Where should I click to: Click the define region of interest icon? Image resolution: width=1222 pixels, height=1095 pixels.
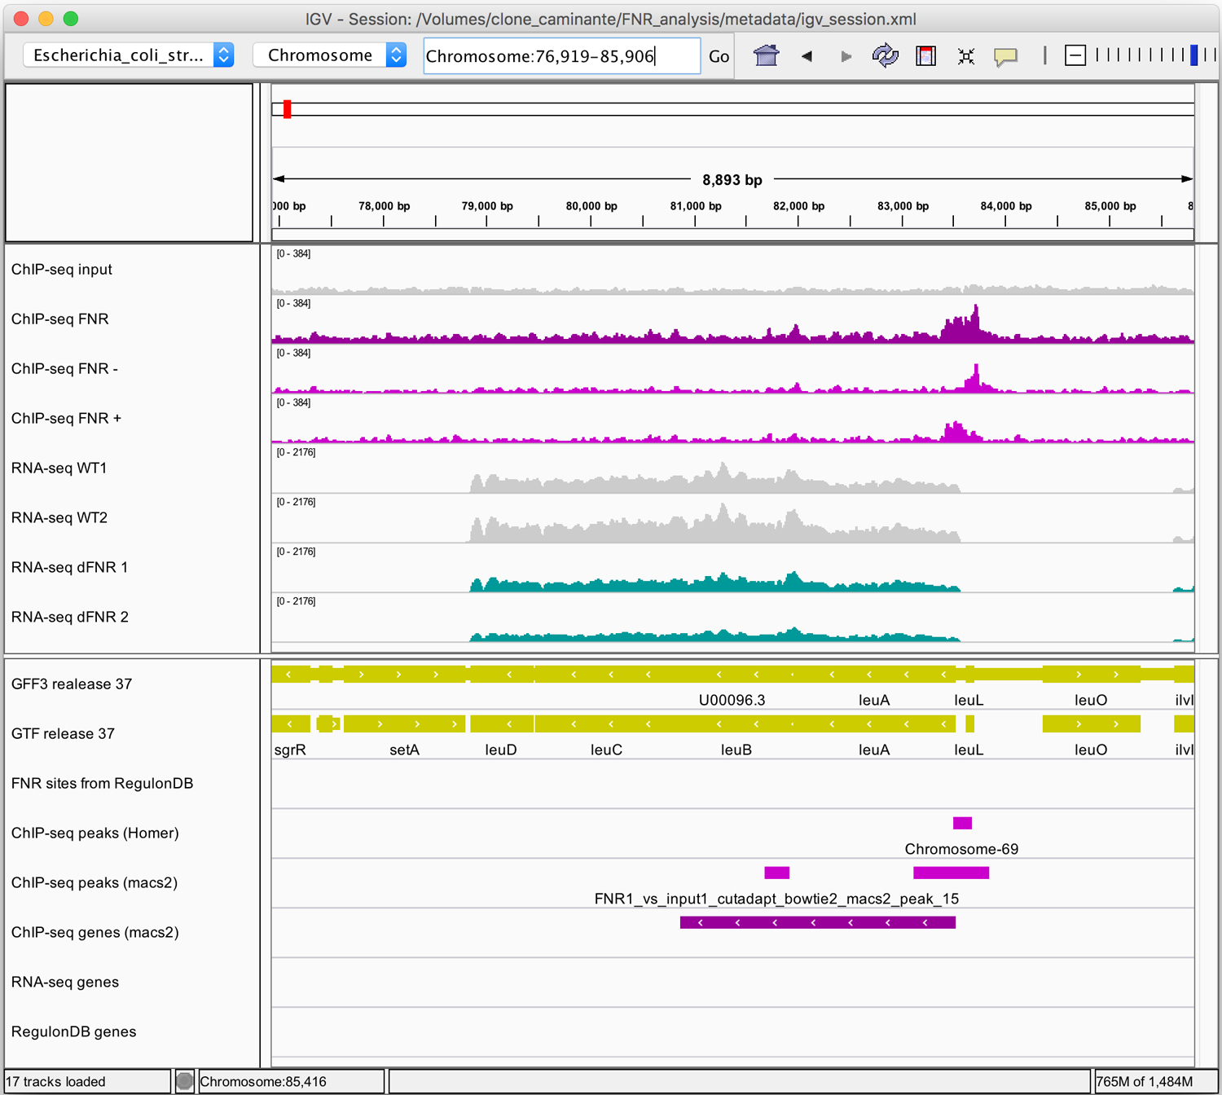[x=925, y=55]
